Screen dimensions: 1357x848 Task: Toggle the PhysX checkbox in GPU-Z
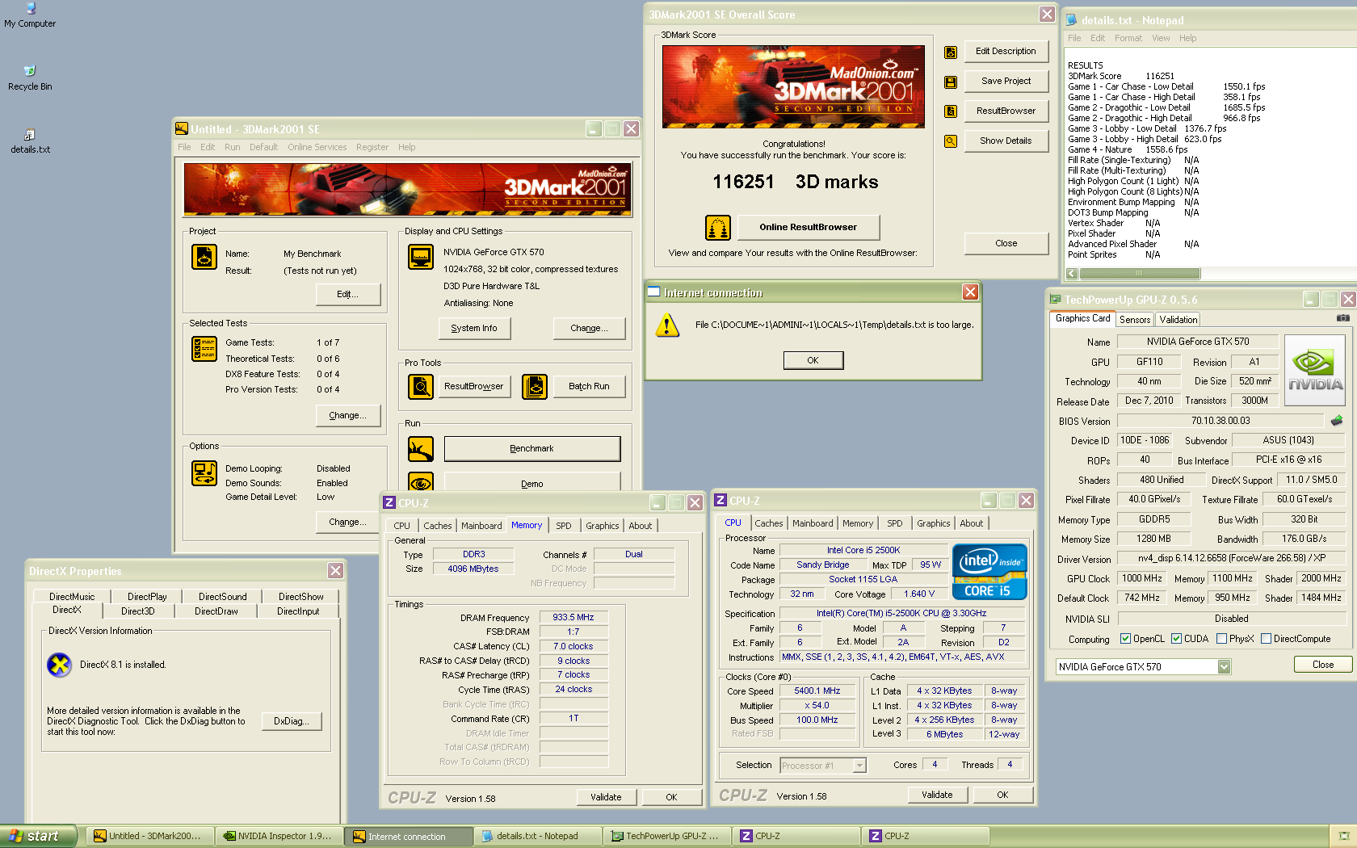[x=1221, y=639]
